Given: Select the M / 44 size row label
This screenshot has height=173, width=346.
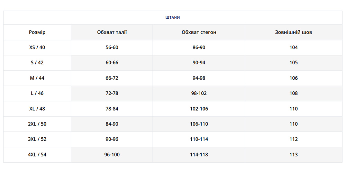Looking at the screenshot, I should (37, 78).
